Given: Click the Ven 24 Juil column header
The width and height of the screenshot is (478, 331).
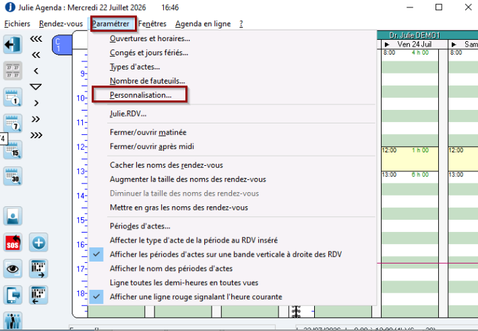Looking at the screenshot, I should [x=414, y=44].
